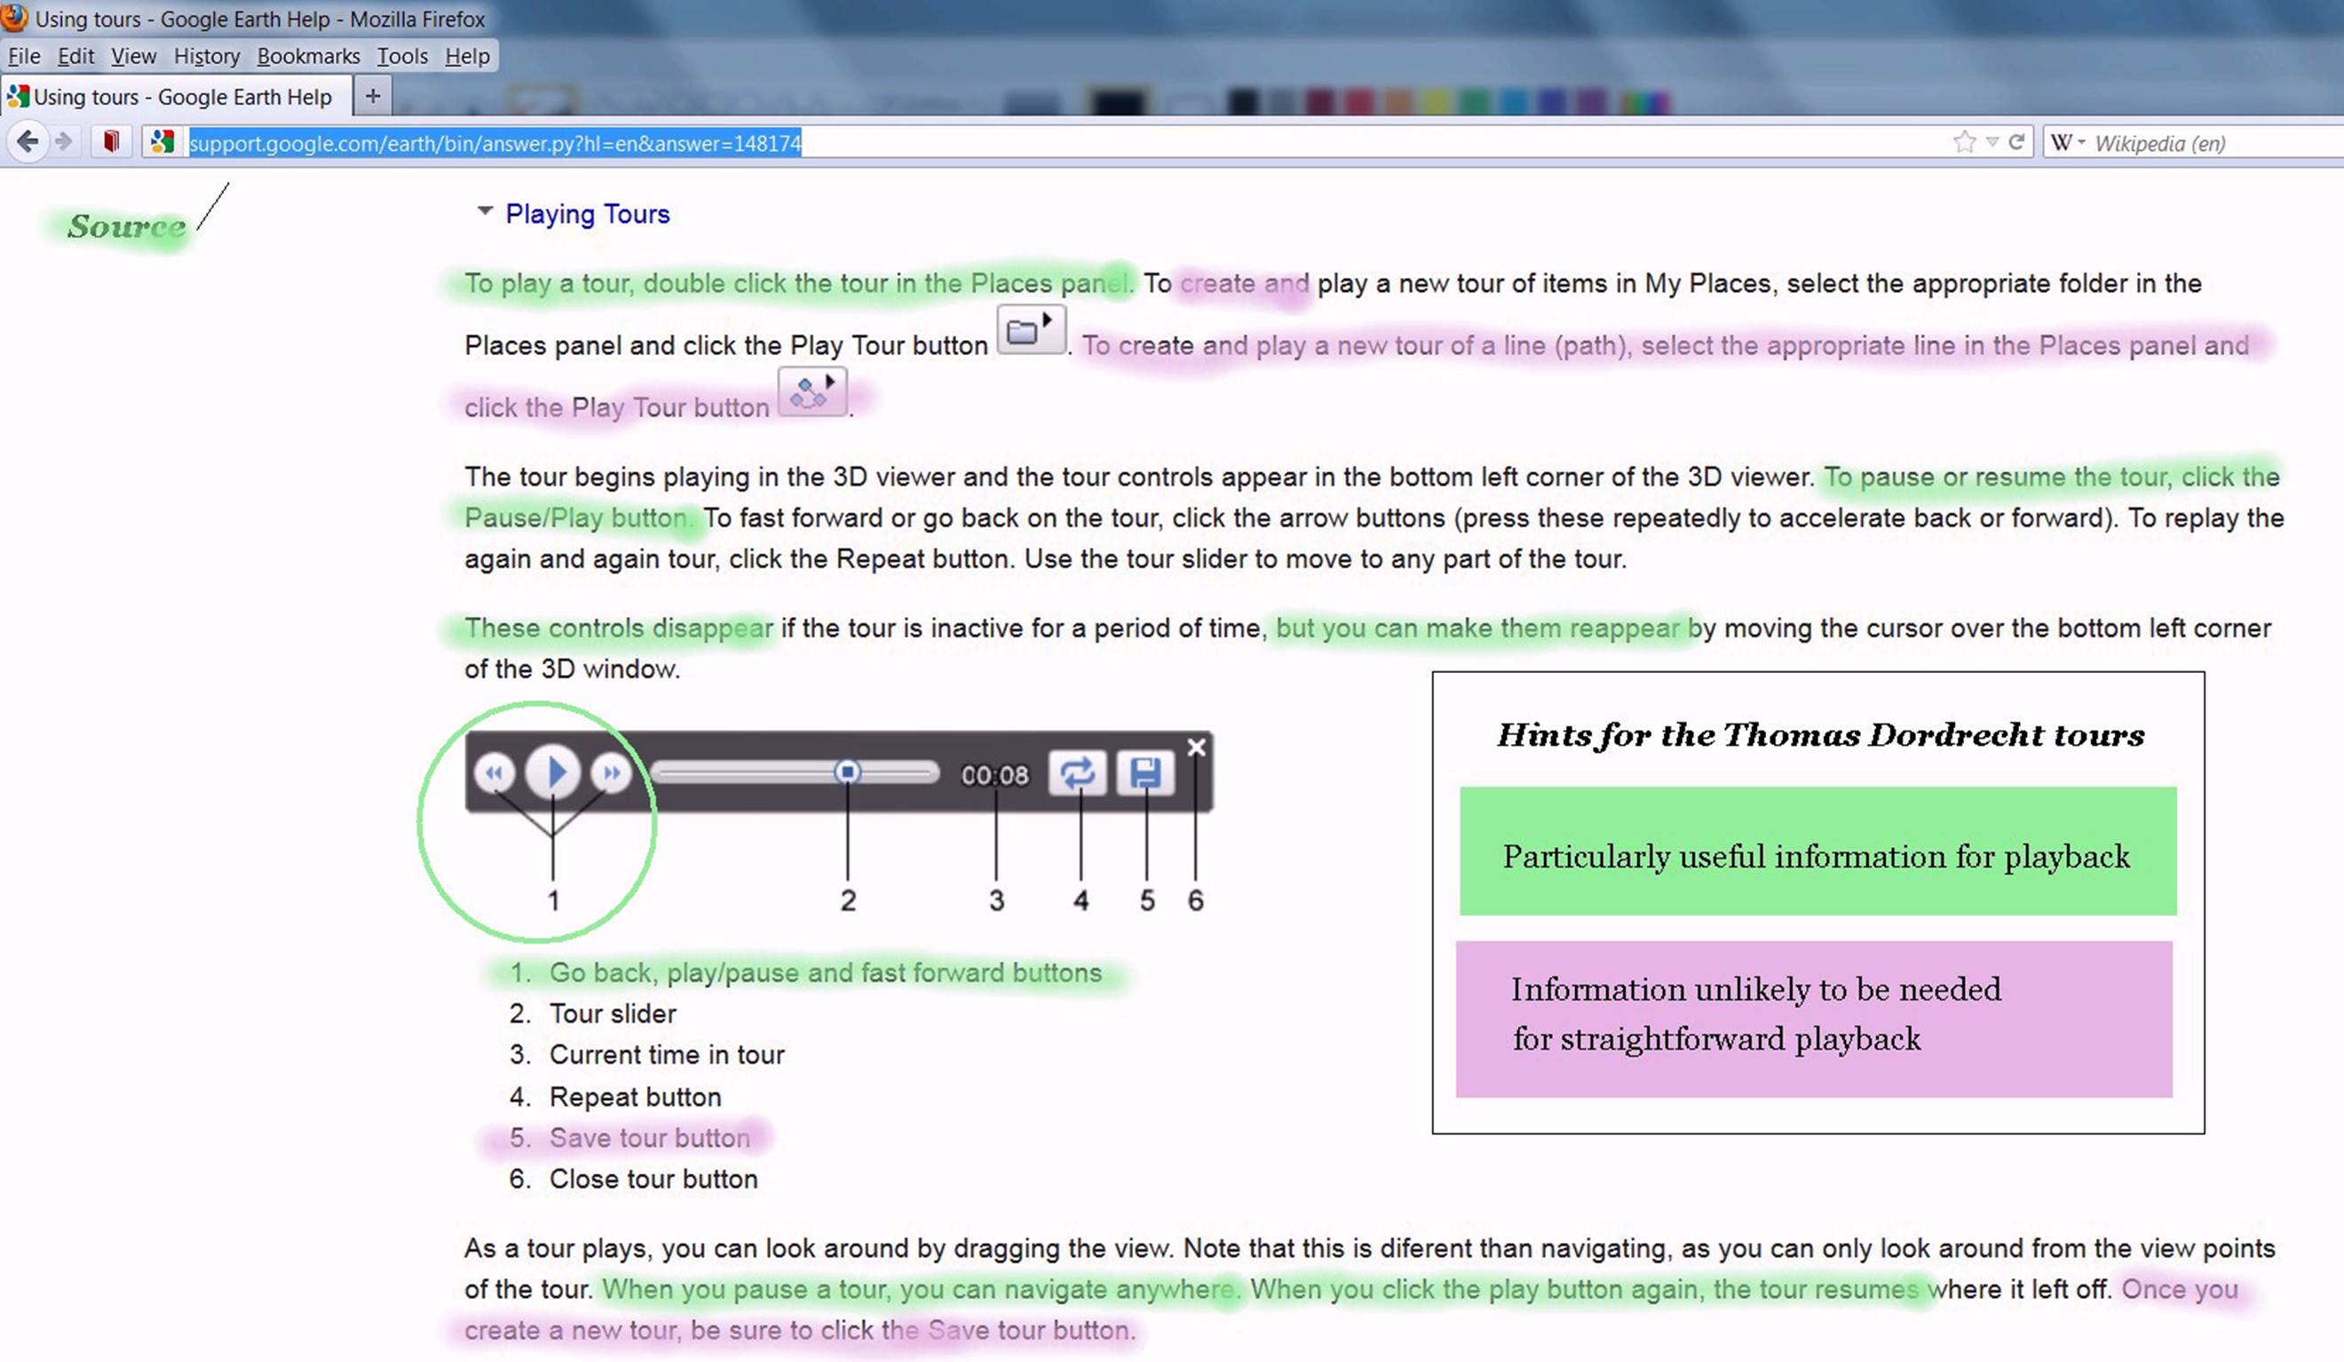Click the tour slider handle
The height and width of the screenshot is (1362, 2344).
pyautogui.click(x=846, y=772)
